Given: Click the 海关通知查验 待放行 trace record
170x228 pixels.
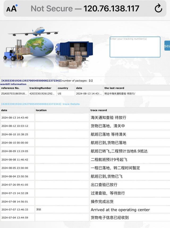Looking at the screenshot, I should coord(108,117).
